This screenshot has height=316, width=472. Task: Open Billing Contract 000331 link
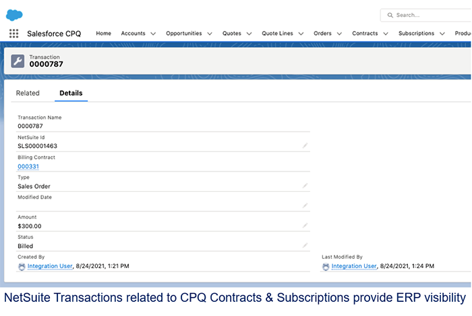point(28,166)
